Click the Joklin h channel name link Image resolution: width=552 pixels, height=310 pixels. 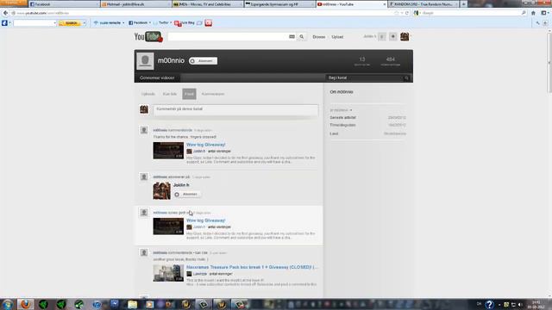click(181, 185)
